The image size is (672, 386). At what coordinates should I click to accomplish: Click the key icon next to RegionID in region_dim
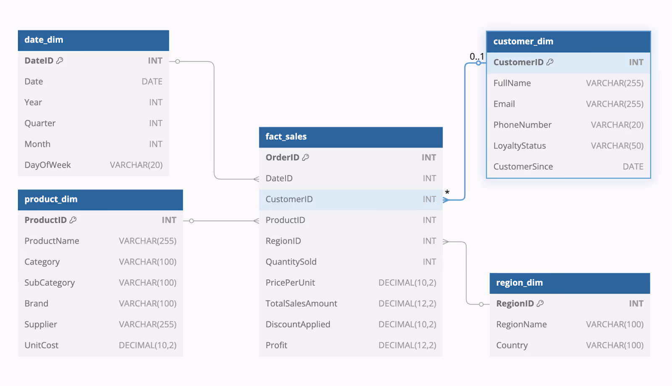[x=540, y=303]
